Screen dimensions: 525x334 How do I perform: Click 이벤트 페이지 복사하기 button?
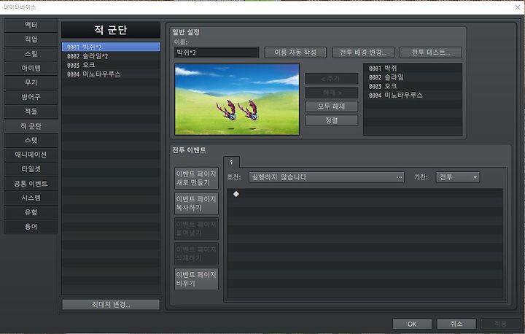(196, 203)
